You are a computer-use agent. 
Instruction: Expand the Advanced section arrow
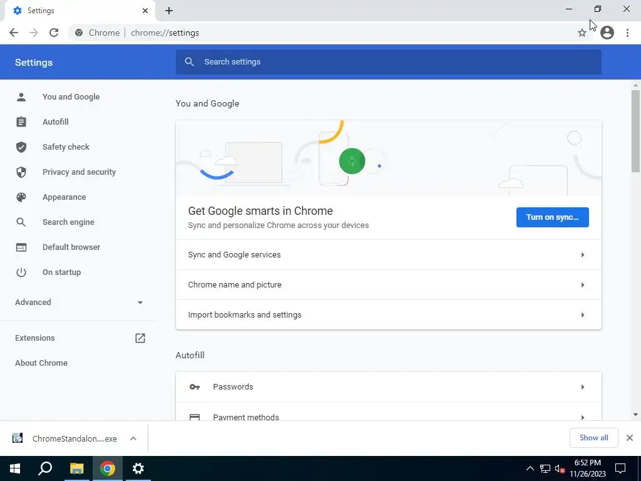140,303
